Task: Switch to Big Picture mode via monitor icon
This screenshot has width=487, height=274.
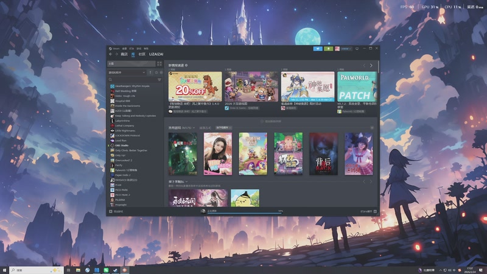Action: (x=357, y=49)
